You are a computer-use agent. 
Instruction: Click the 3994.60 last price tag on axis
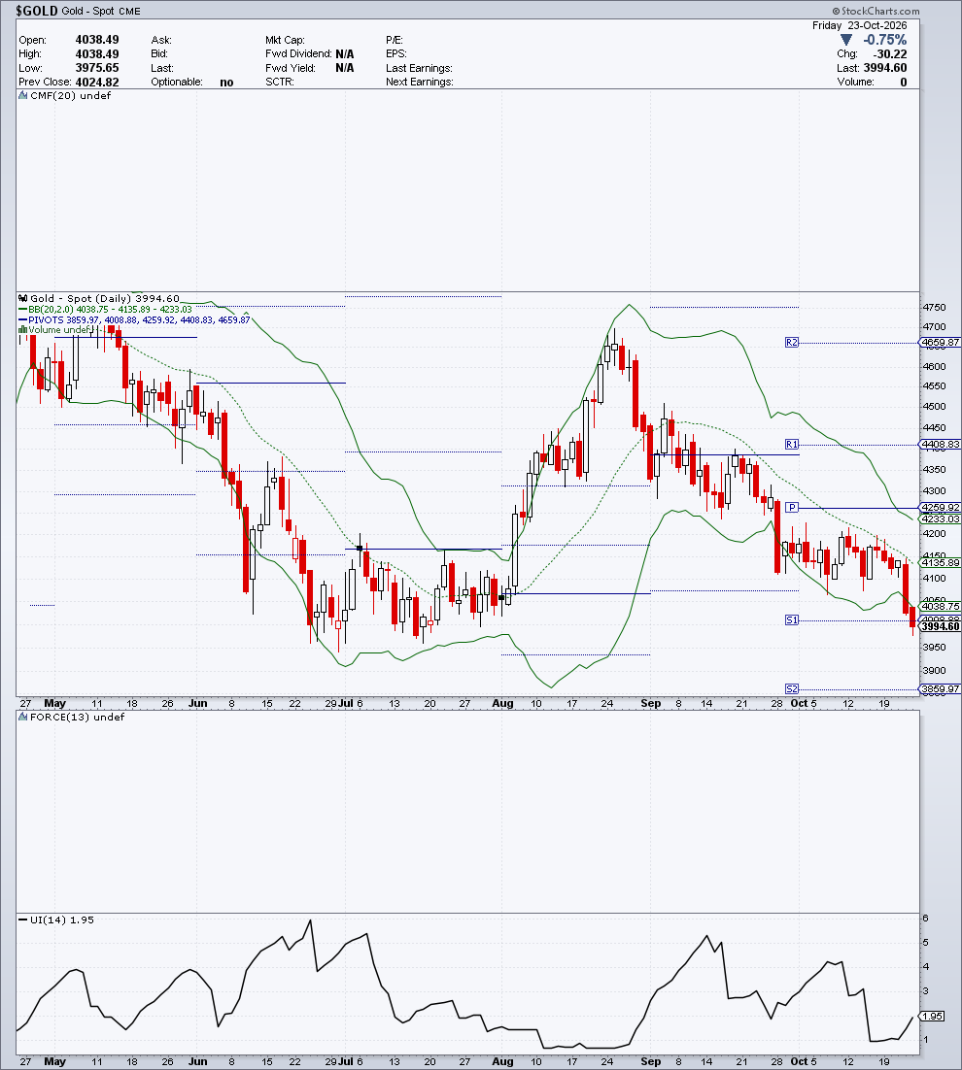click(x=941, y=626)
